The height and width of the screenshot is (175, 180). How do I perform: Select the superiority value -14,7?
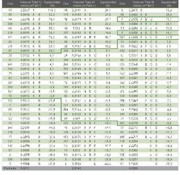pos(168,142)
